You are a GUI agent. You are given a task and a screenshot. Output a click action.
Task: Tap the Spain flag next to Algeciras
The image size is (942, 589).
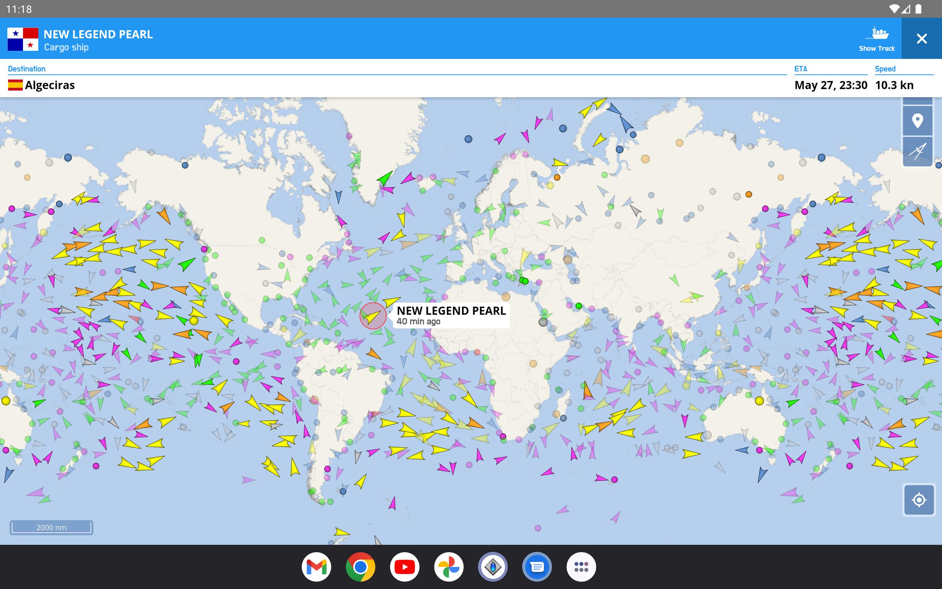point(15,85)
